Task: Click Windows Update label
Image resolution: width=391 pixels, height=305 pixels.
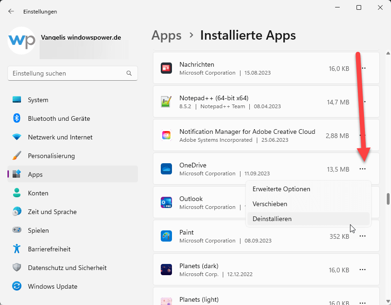Action: pyautogui.click(x=53, y=286)
